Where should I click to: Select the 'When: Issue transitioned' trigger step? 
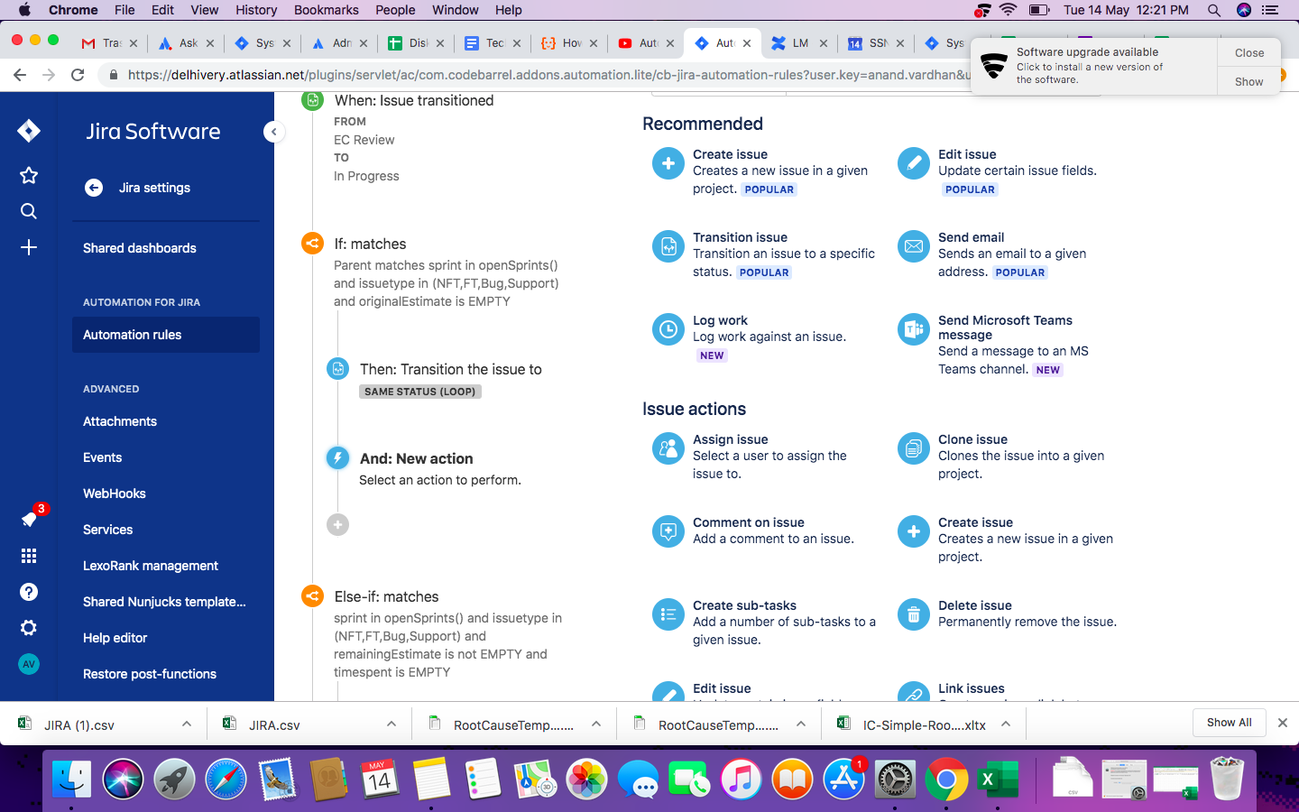click(413, 100)
